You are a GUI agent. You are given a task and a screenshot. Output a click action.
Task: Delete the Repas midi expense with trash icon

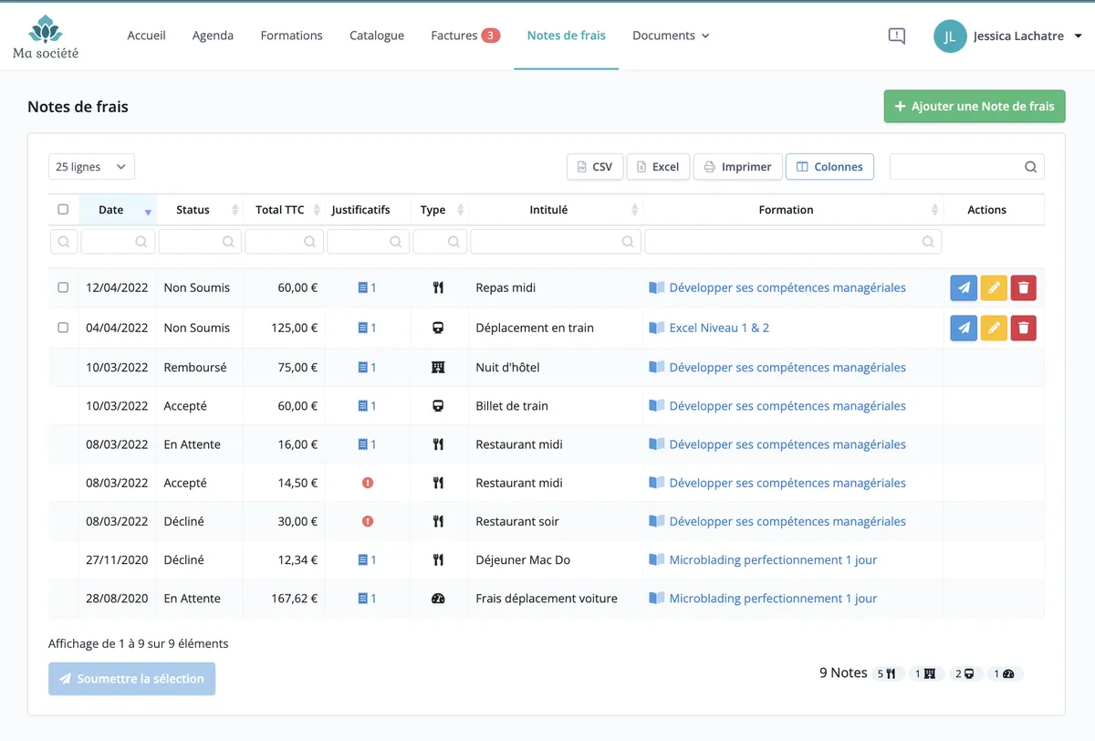pos(1024,288)
